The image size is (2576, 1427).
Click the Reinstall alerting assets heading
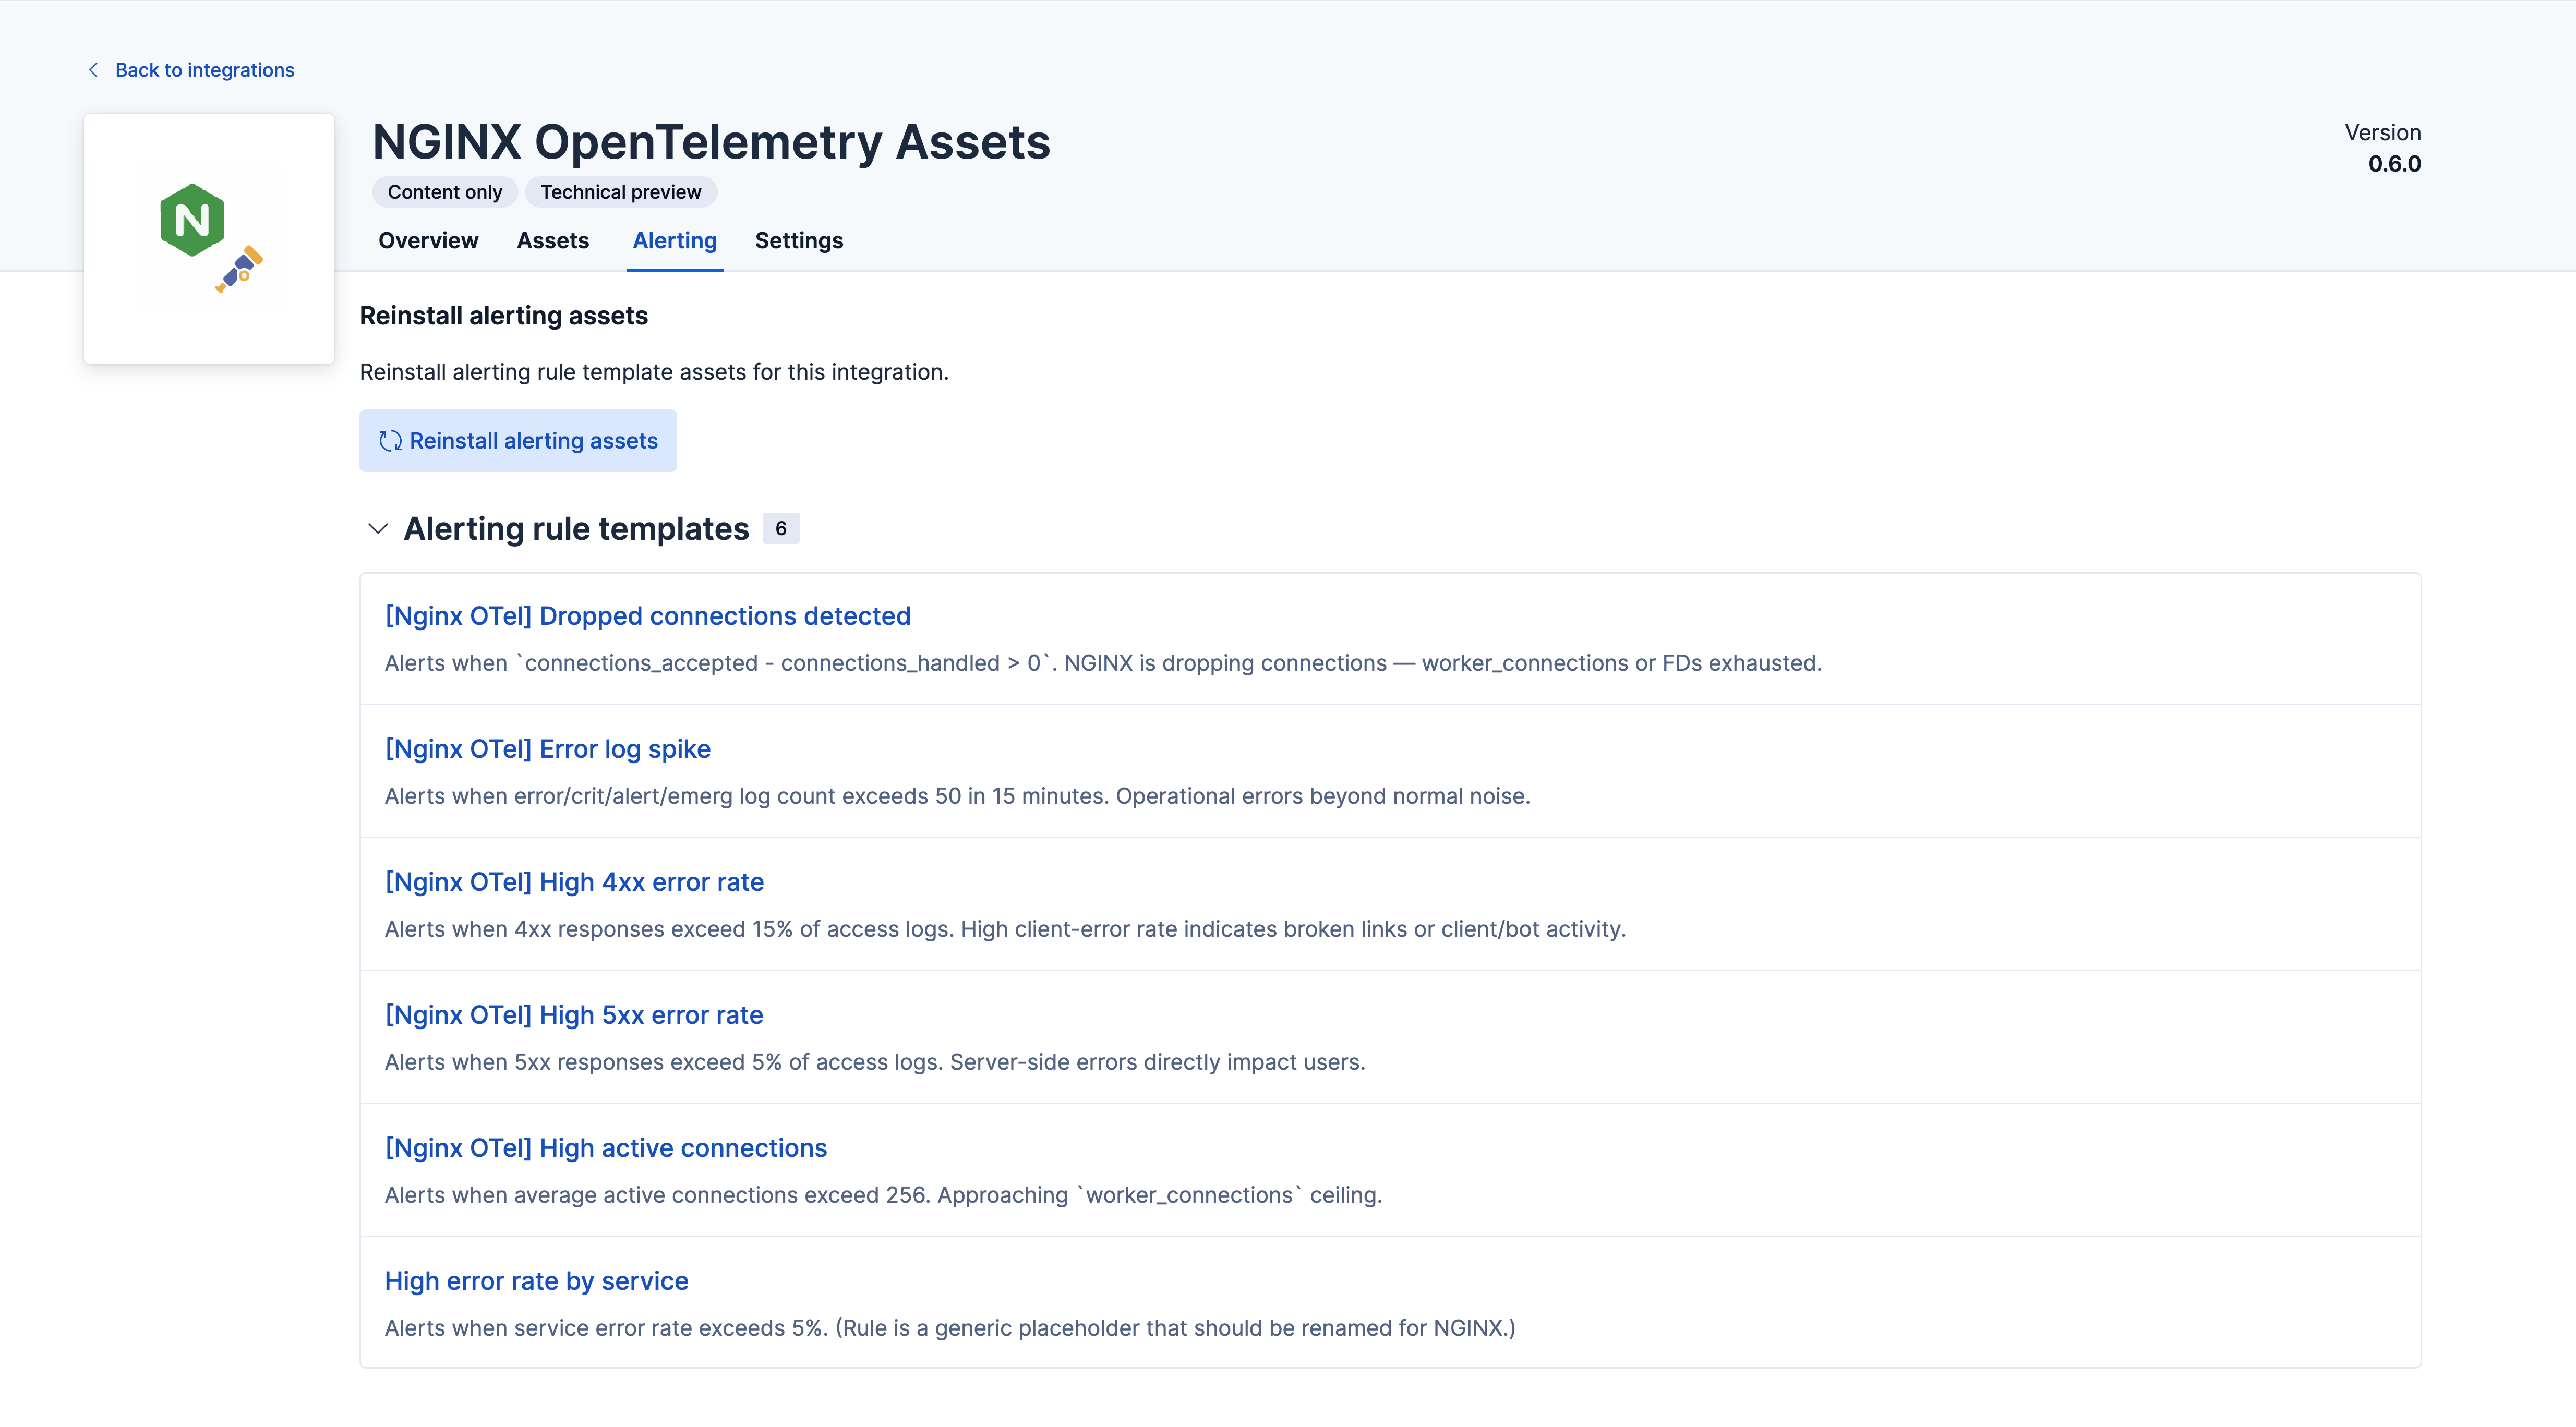point(504,316)
